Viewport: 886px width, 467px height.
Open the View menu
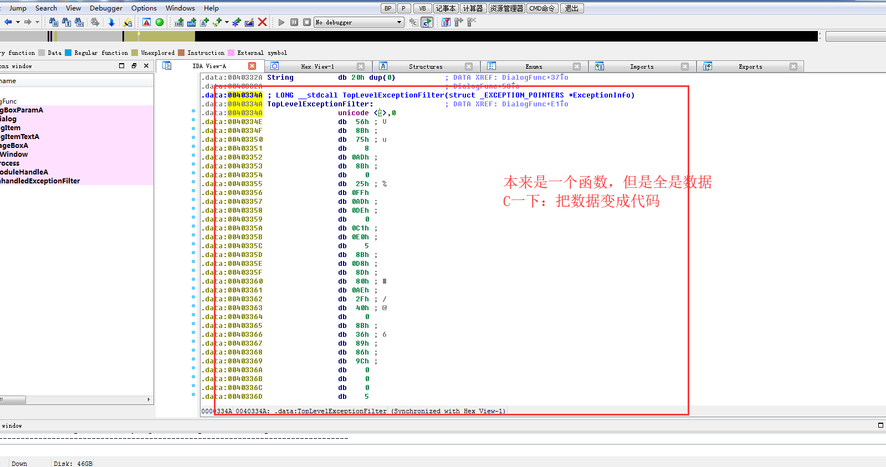(73, 8)
